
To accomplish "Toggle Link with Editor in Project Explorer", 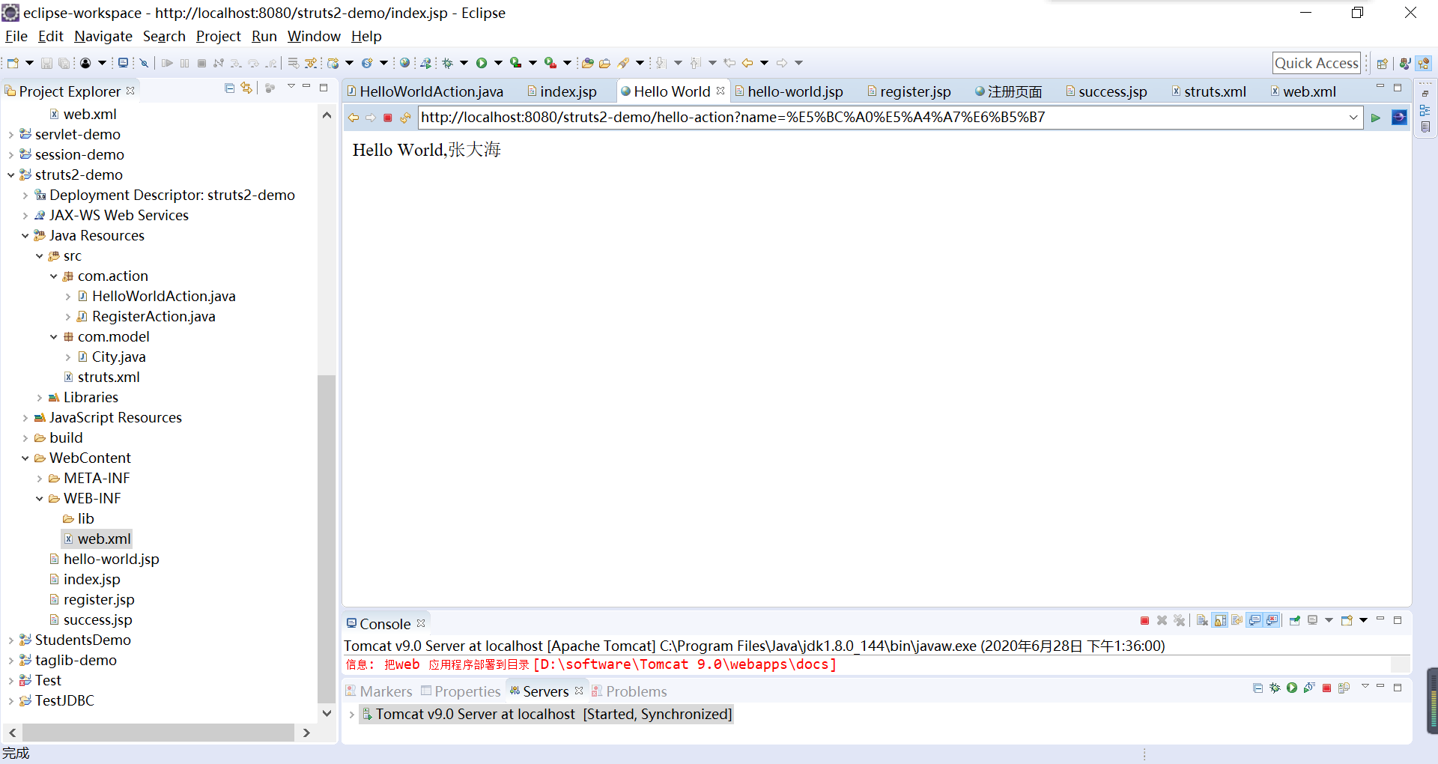I will pyautogui.click(x=247, y=88).
